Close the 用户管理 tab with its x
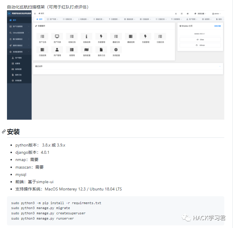The height and width of the screenshot is (228, 233). pyautogui.click(x=197, y=19)
